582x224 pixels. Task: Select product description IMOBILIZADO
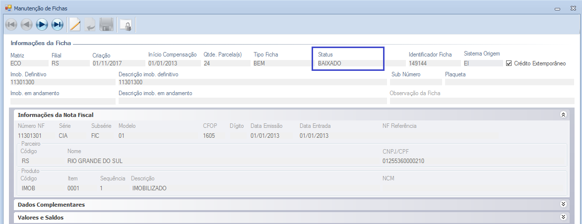coord(149,188)
